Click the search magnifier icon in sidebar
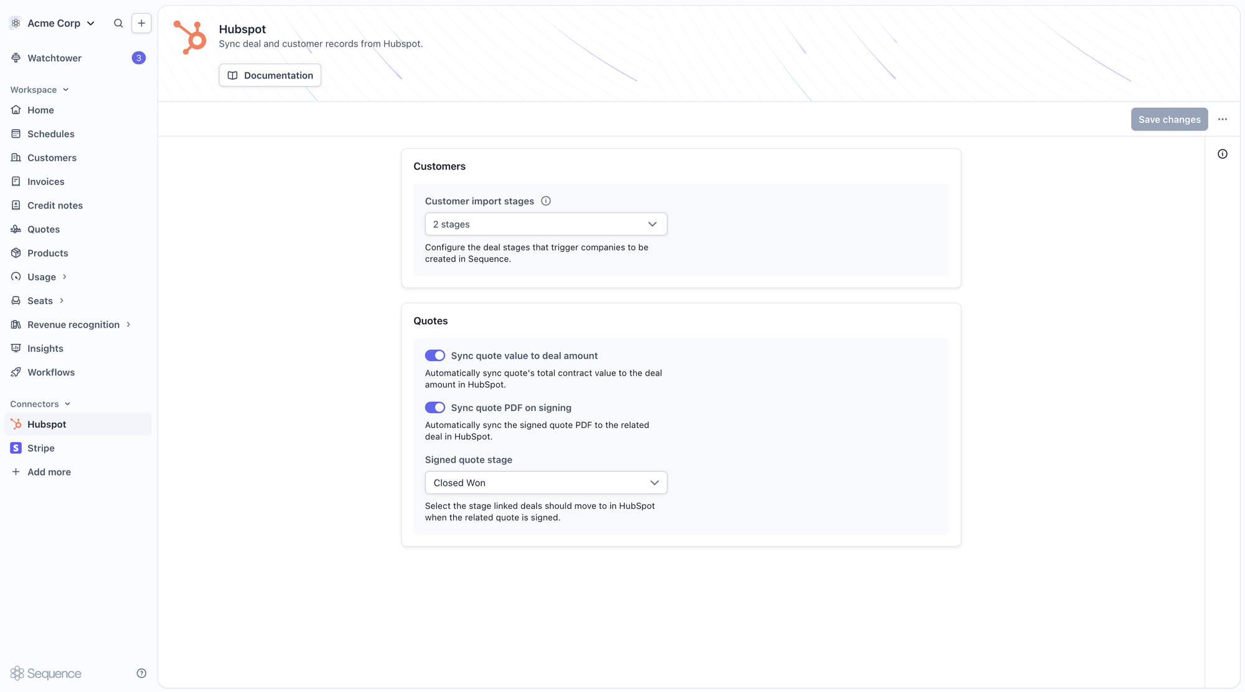The image size is (1245, 692). click(118, 23)
